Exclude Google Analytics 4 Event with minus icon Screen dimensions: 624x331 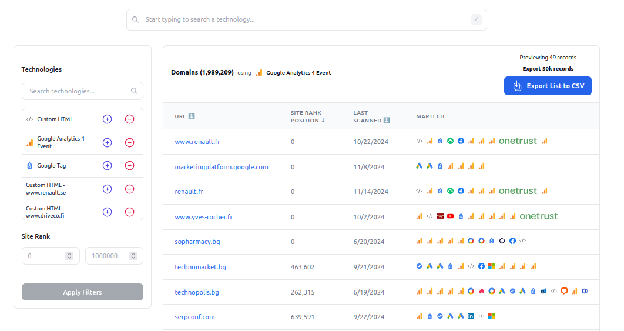tap(129, 143)
